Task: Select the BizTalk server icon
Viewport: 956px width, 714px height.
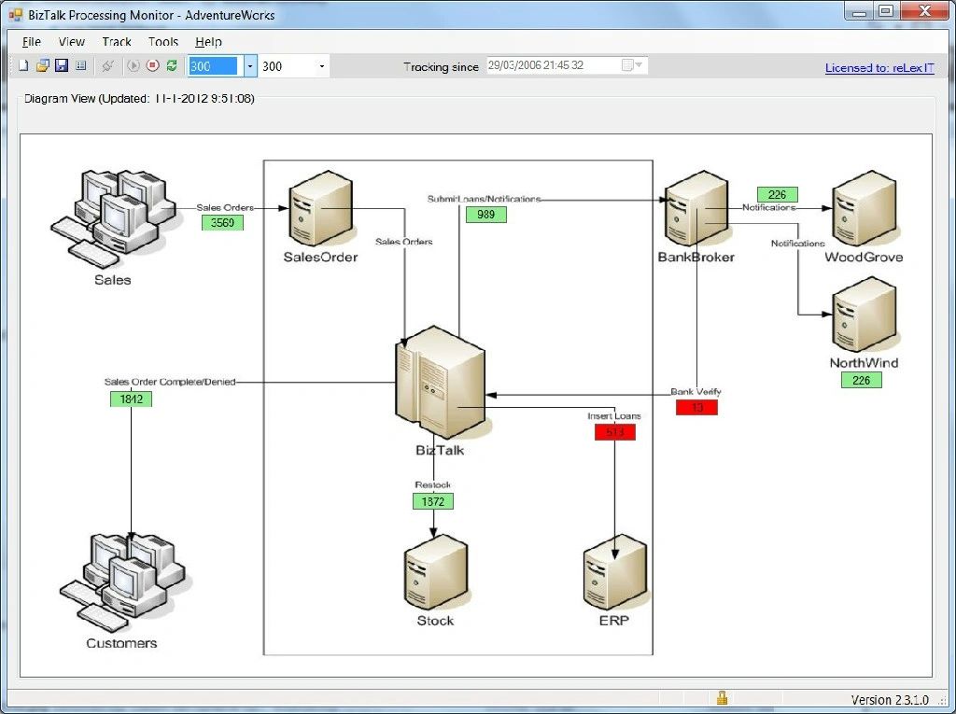Action: [441, 383]
